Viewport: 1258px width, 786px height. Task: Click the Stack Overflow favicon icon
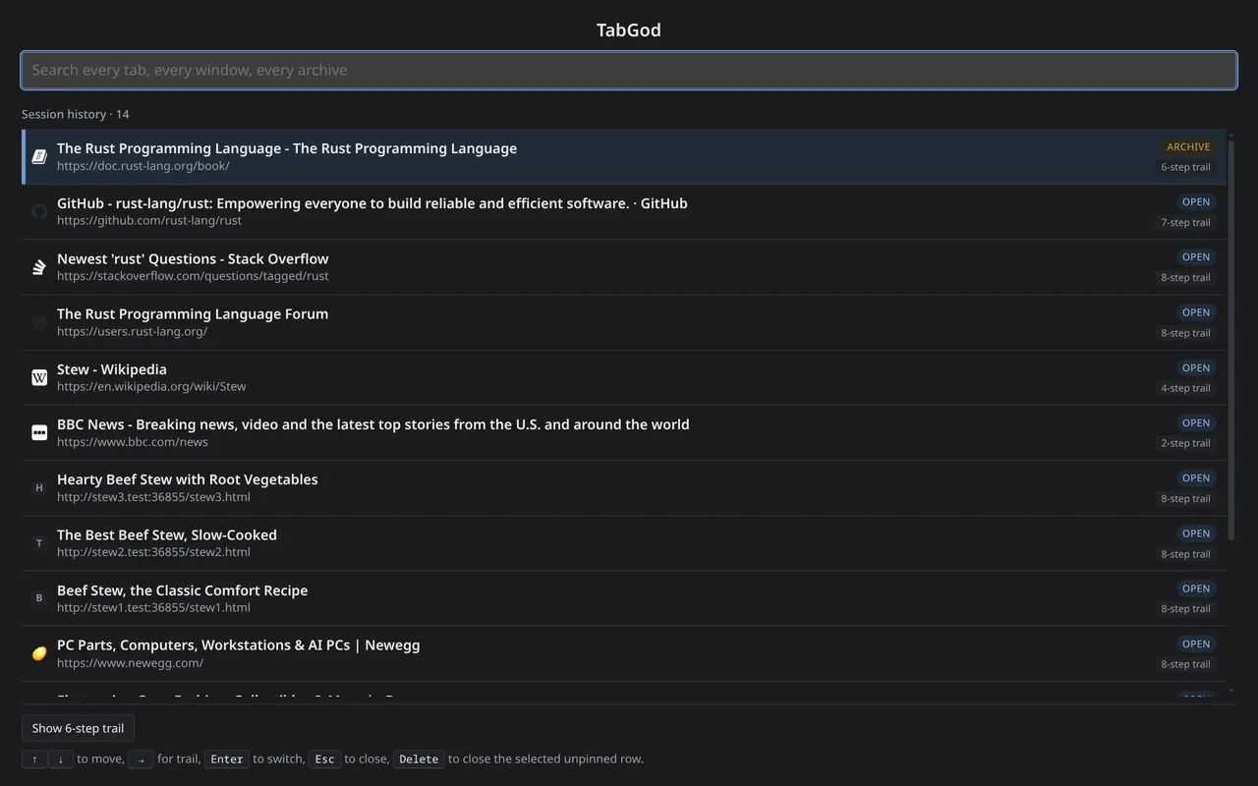tap(39, 267)
